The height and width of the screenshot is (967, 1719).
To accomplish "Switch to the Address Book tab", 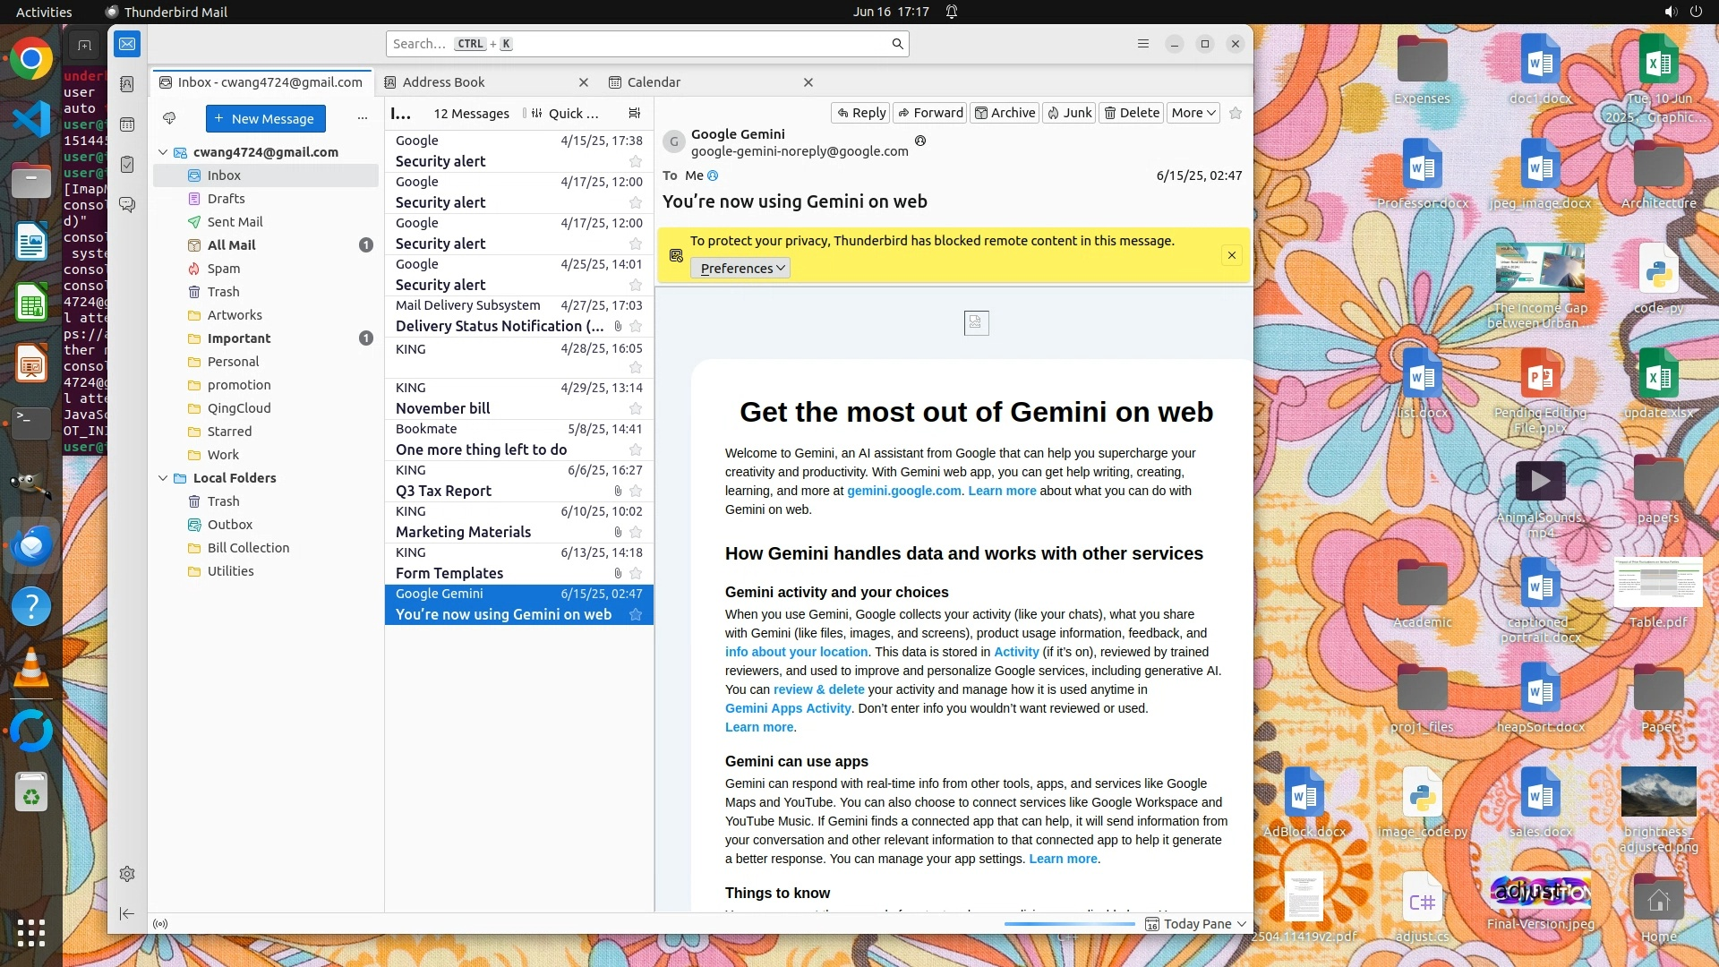I will coord(444,82).
